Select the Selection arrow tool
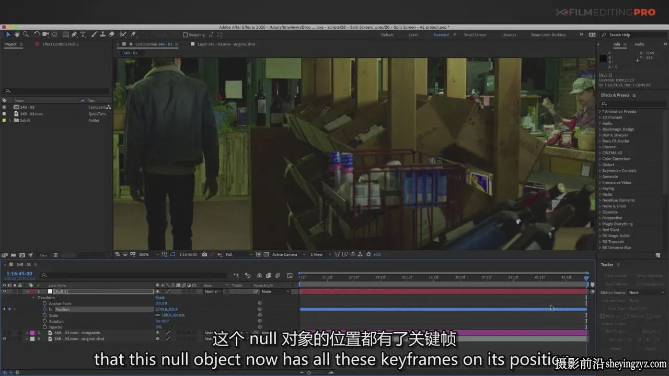669x376 pixels. tap(8, 34)
